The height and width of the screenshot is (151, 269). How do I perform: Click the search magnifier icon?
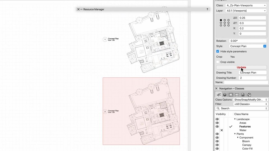(218, 108)
